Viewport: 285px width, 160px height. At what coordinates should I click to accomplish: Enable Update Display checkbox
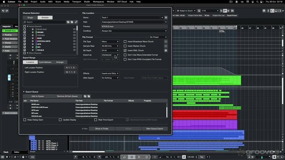pyautogui.click(x=60, y=120)
